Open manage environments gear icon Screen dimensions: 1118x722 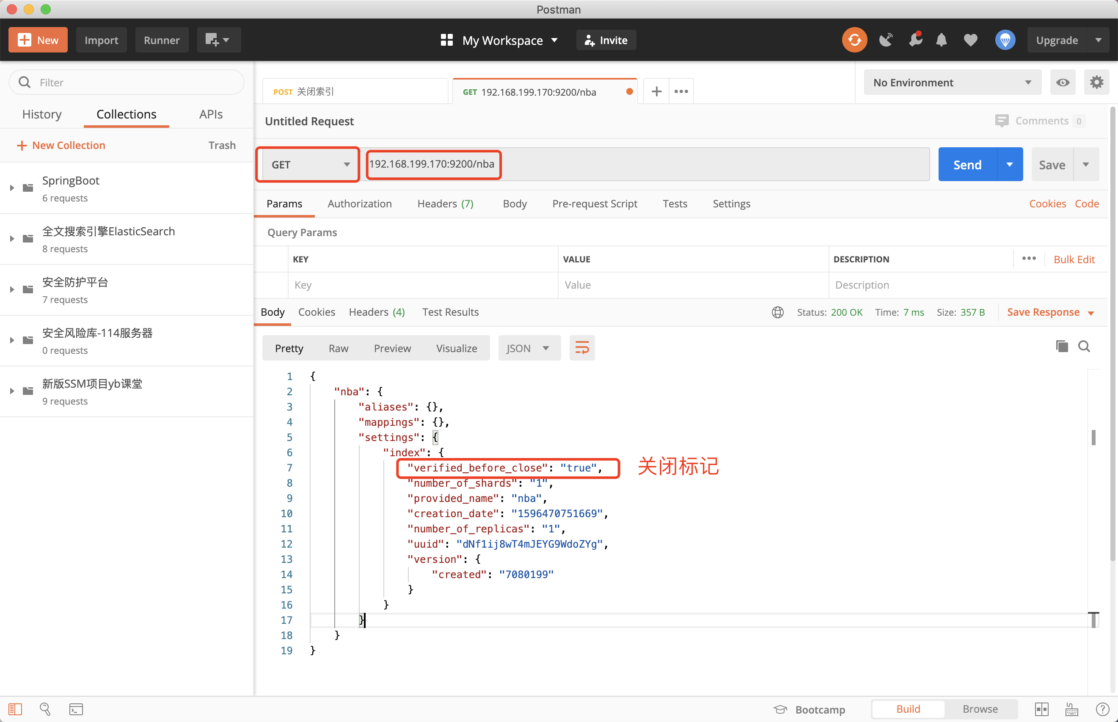pos(1096,83)
